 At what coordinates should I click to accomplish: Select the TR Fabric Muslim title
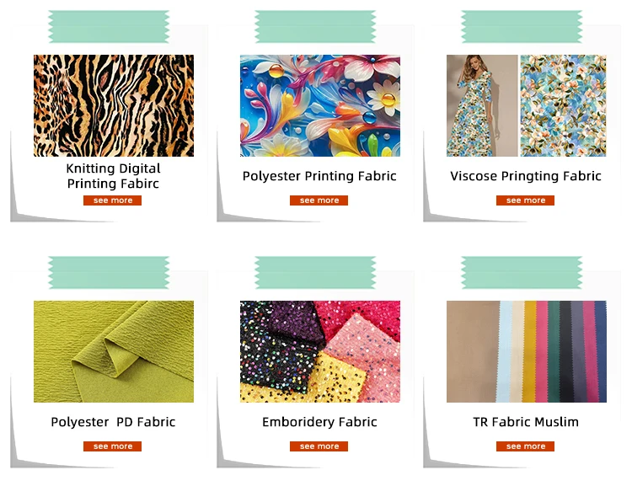click(x=526, y=422)
